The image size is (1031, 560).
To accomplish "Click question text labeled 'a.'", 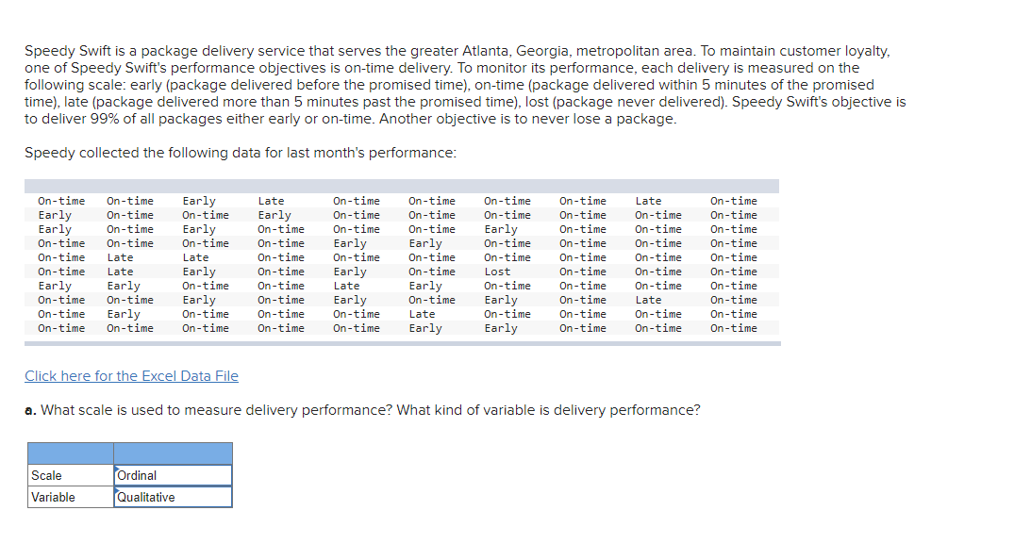I will pyautogui.click(x=29, y=410).
